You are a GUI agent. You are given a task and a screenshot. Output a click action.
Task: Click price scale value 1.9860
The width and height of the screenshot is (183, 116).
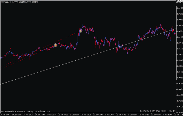(180, 20)
